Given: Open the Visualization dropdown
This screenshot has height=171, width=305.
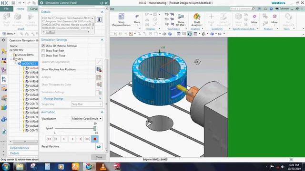Looking at the screenshot, I should (x=87, y=118).
